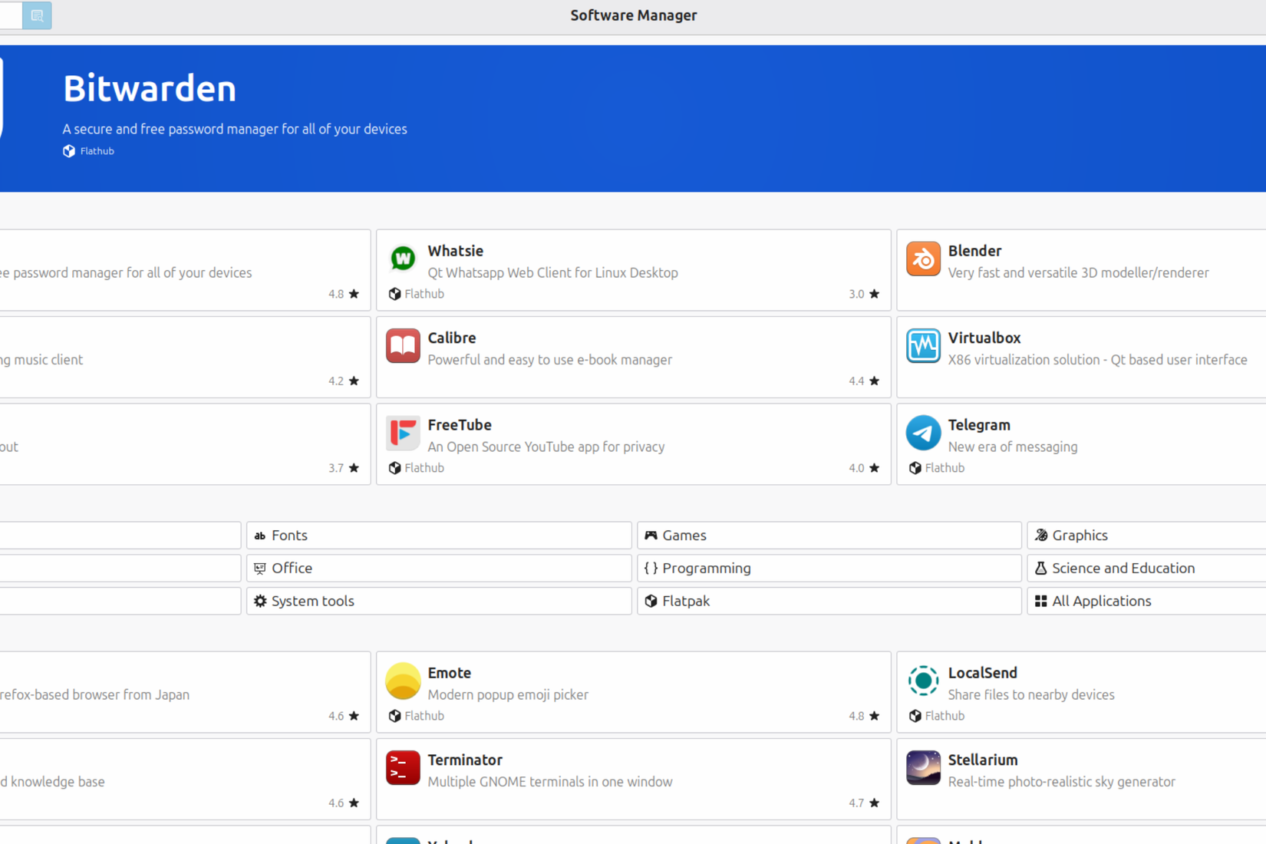Click the Calibre title text
The height and width of the screenshot is (844, 1266).
point(452,338)
